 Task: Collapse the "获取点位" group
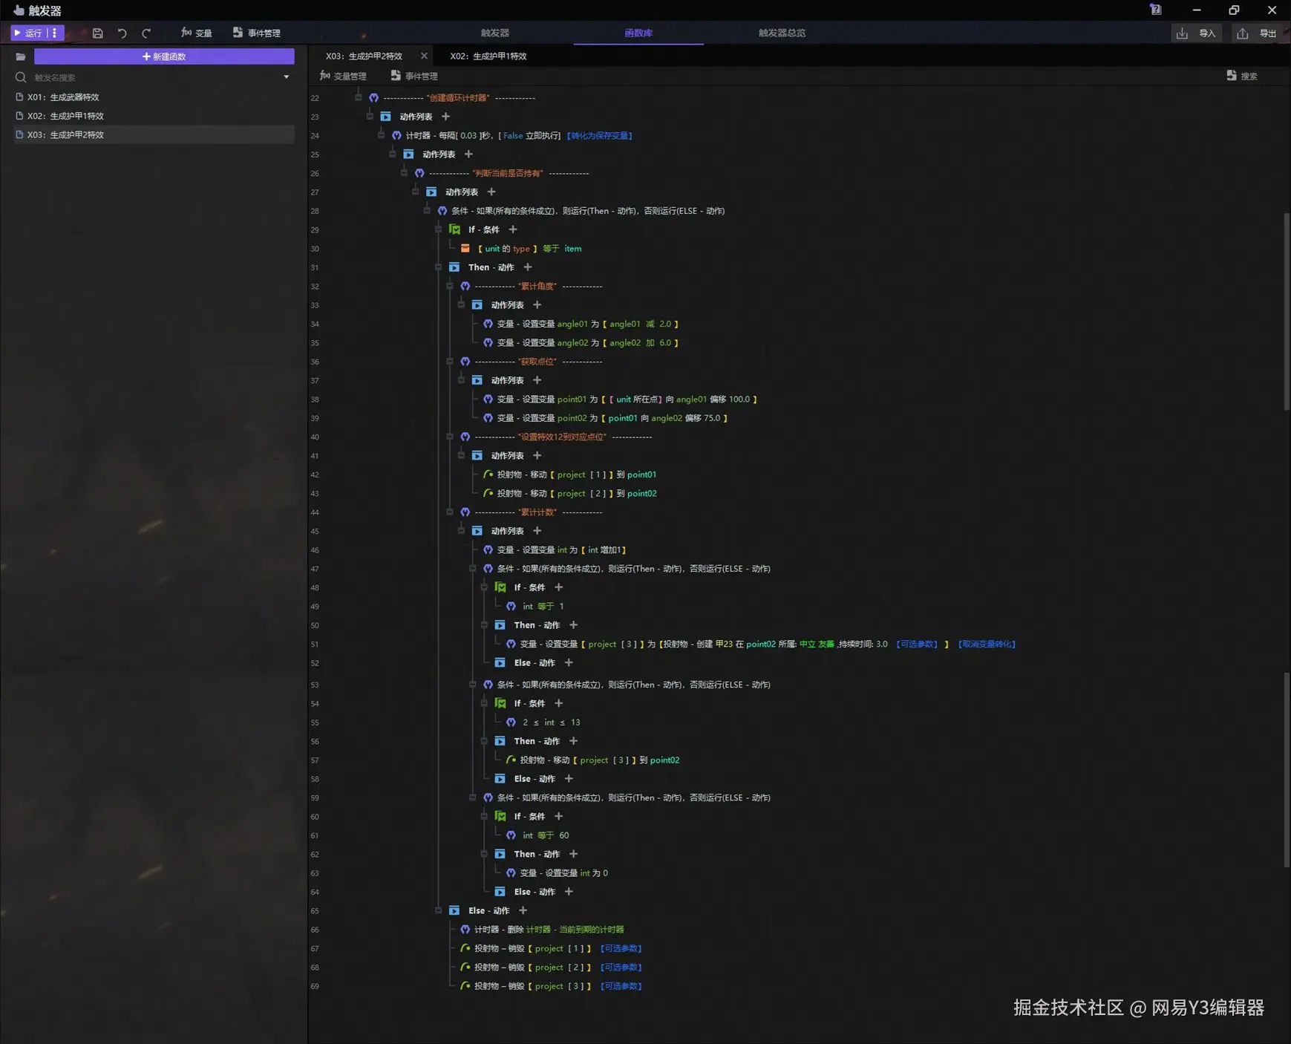[x=451, y=362]
